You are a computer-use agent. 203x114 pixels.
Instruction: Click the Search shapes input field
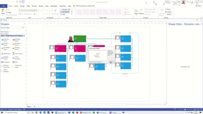click(x=11, y=28)
